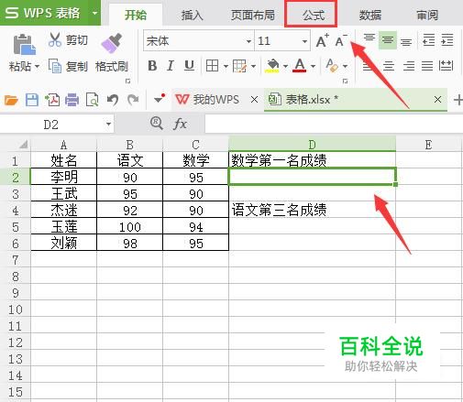The width and height of the screenshot is (463, 402).
Task: Click the distributed alignment icon
Action: pyautogui.click(x=446, y=65)
